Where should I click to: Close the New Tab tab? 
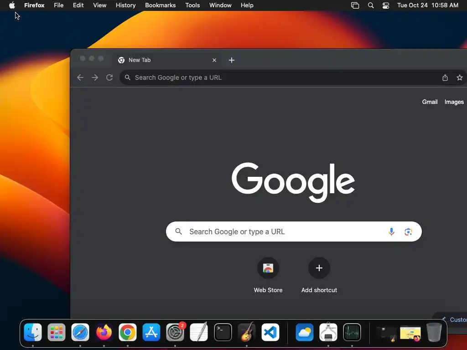coord(214,60)
